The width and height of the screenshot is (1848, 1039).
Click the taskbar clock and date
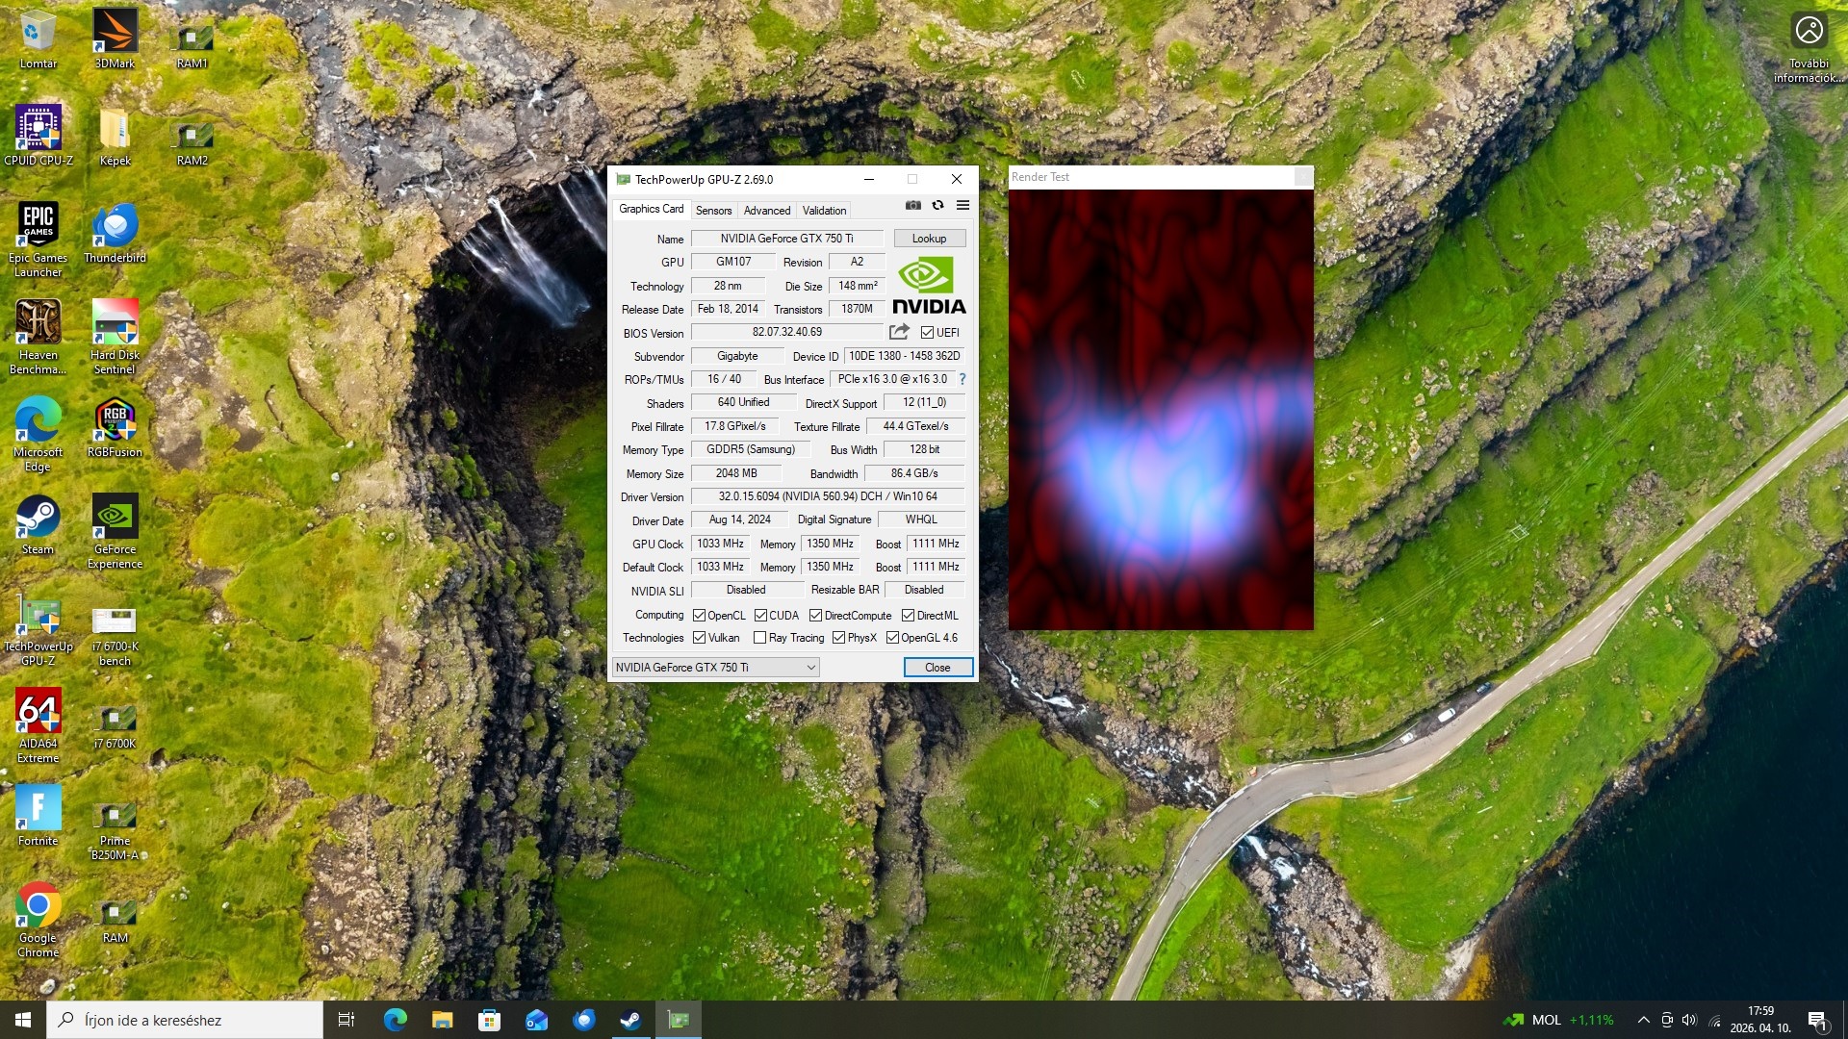click(1759, 1020)
